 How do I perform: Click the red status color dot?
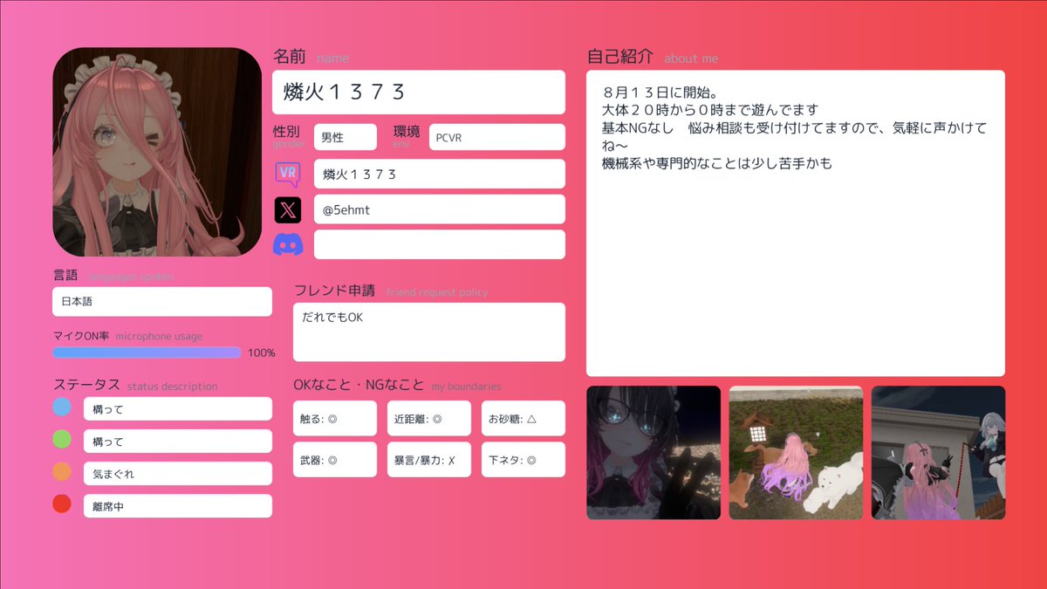62,503
